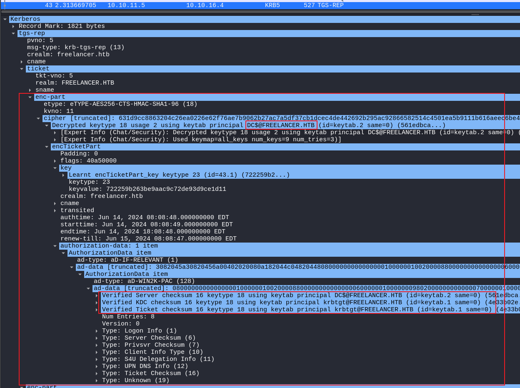The image size is (520, 388).
Task: Select the etype eTYPE-AES256-CTS-HMAC-SHA1-96 line
Action: 120,104
